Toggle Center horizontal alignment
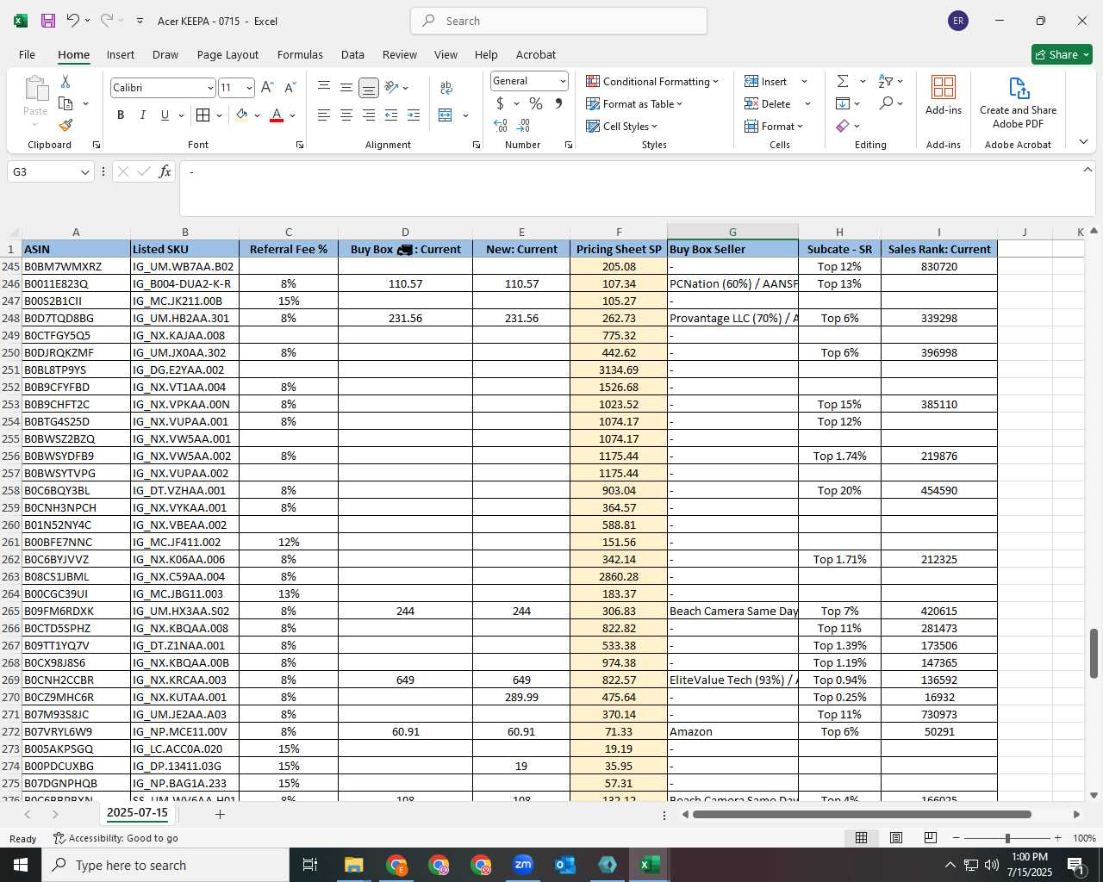Image resolution: width=1103 pixels, height=882 pixels. tap(346, 115)
